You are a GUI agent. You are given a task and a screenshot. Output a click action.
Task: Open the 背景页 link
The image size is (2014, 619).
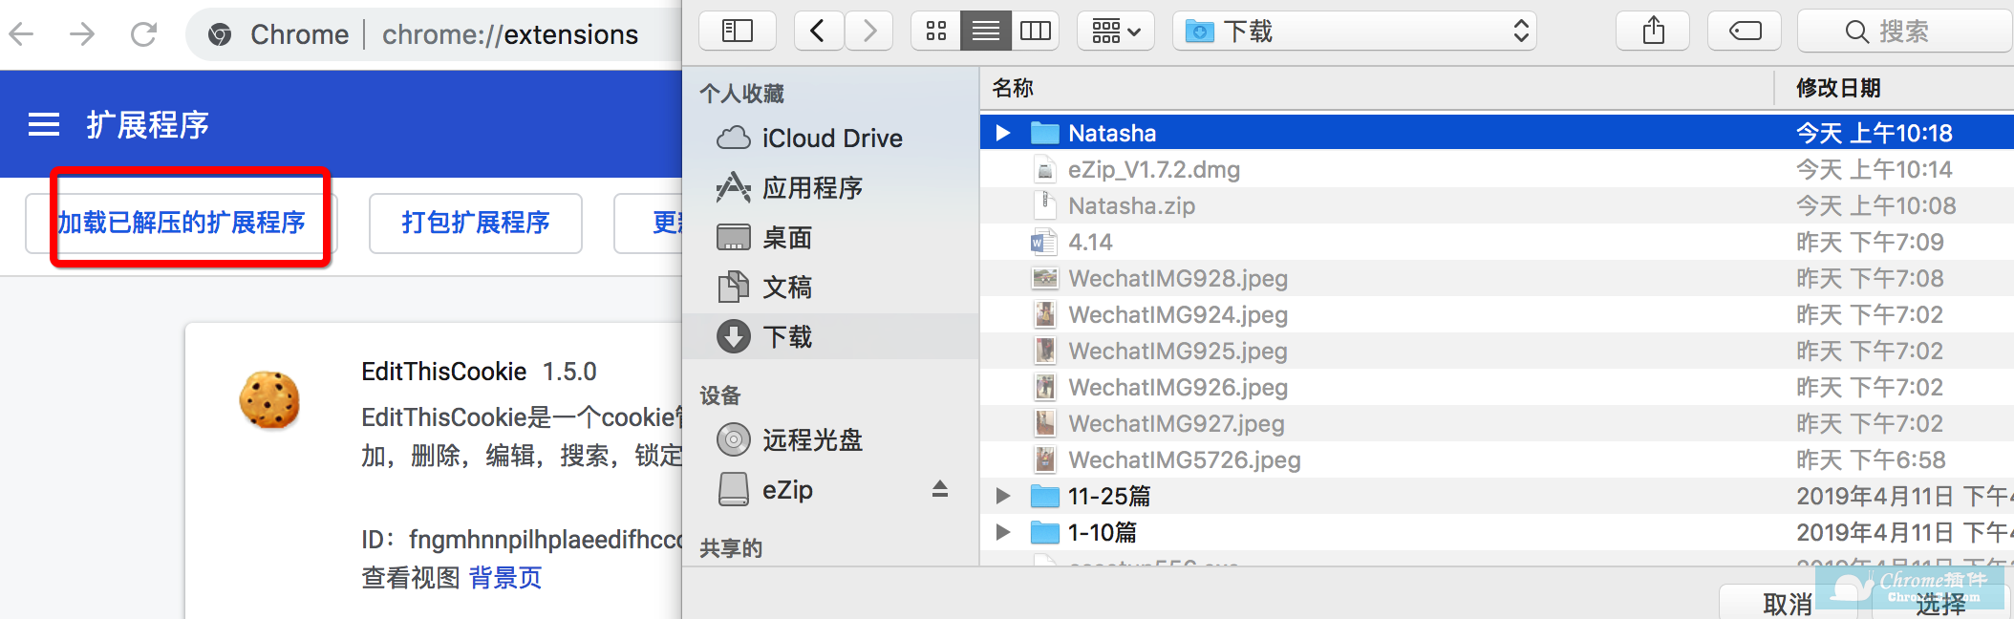point(505,578)
